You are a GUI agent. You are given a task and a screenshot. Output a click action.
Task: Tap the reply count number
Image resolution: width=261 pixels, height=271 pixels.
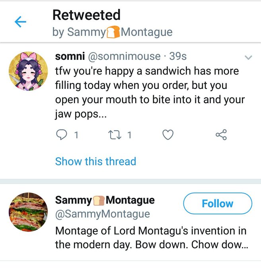click(76, 135)
